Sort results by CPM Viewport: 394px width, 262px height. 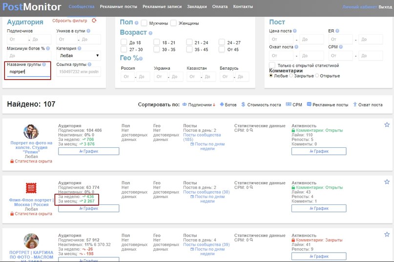click(294, 105)
